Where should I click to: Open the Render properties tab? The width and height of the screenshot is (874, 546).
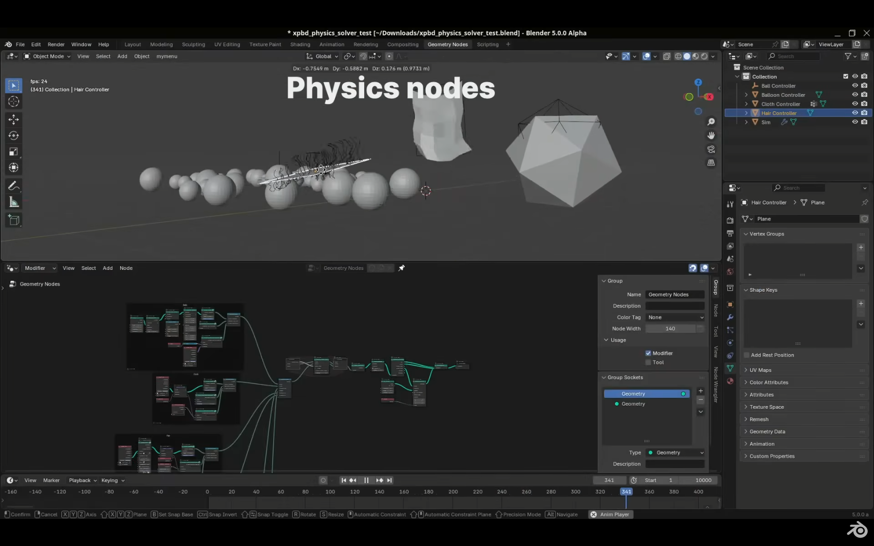tap(730, 220)
